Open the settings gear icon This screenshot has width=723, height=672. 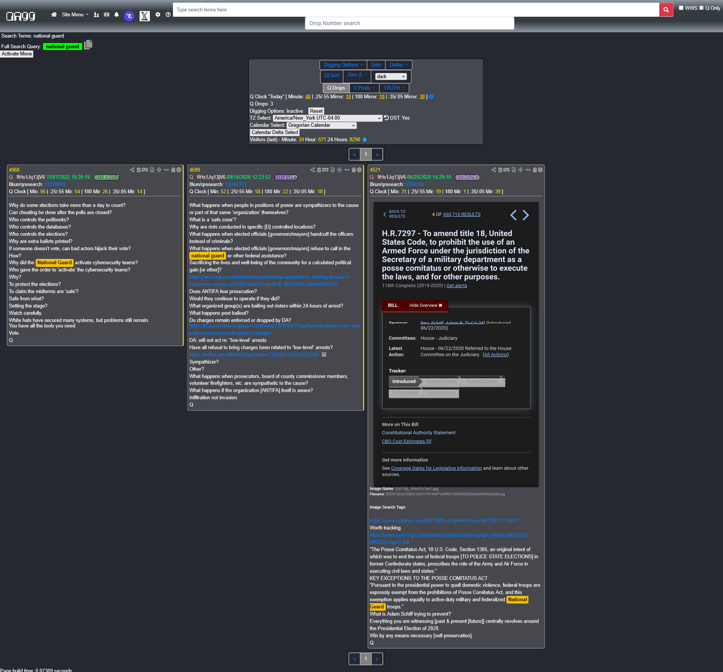click(158, 15)
